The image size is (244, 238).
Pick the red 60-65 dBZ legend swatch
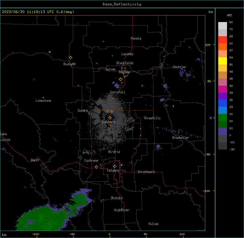(222, 40)
